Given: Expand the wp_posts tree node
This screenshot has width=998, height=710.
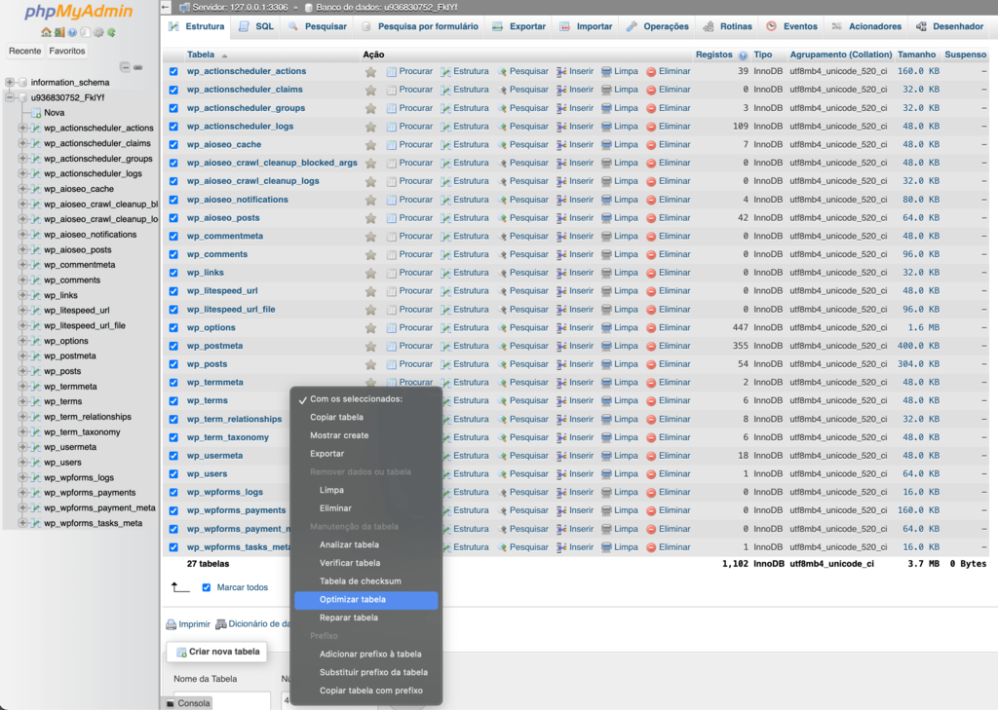Looking at the screenshot, I should coord(23,371).
